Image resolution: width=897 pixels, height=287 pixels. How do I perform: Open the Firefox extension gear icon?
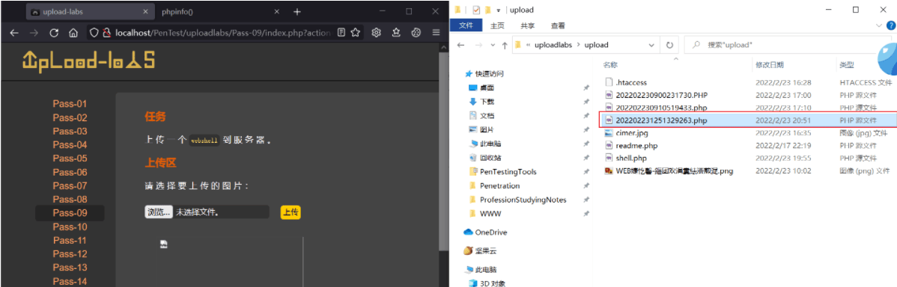pyautogui.click(x=377, y=33)
